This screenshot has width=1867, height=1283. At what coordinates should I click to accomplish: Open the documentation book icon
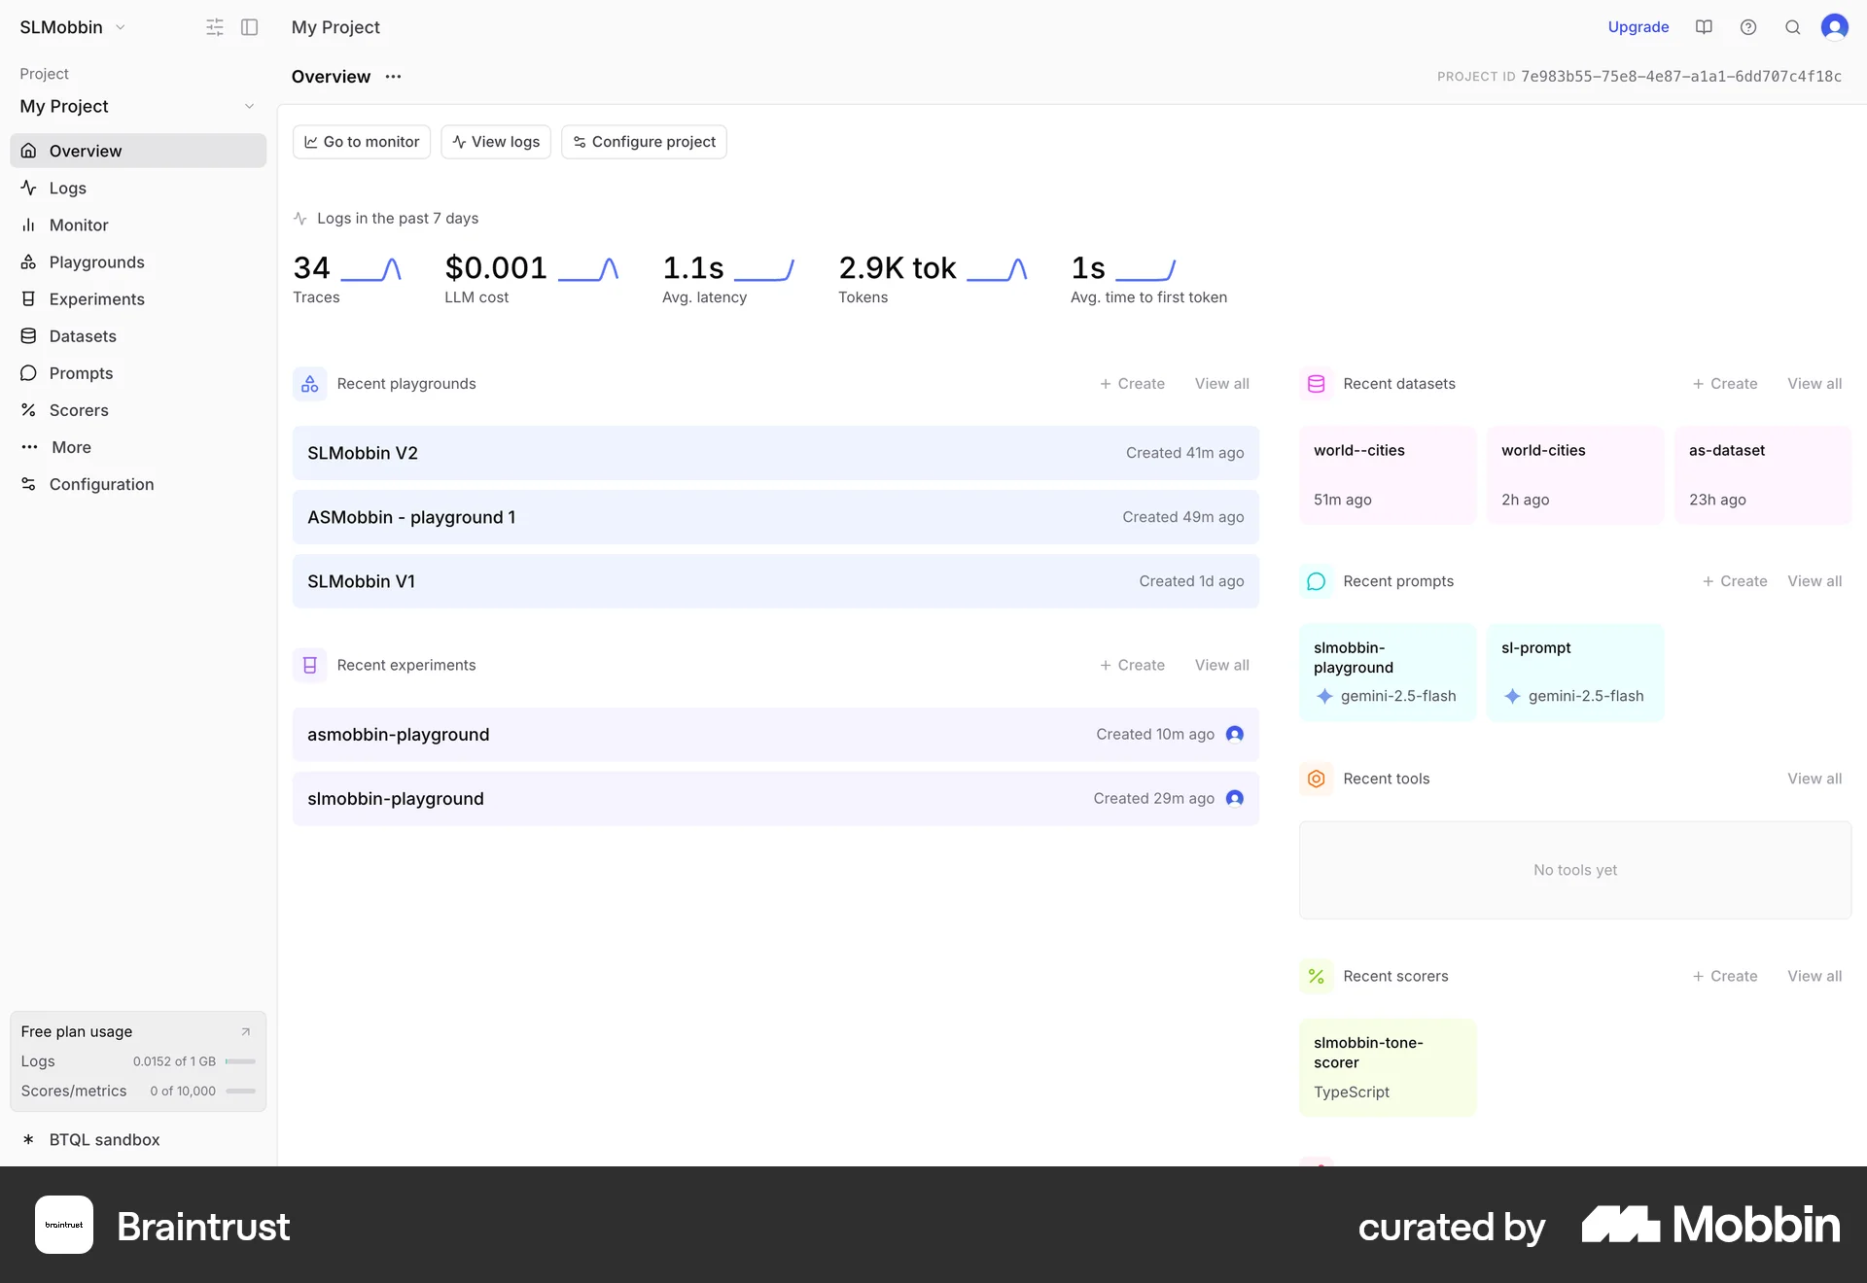click(x=1704, y=27)
